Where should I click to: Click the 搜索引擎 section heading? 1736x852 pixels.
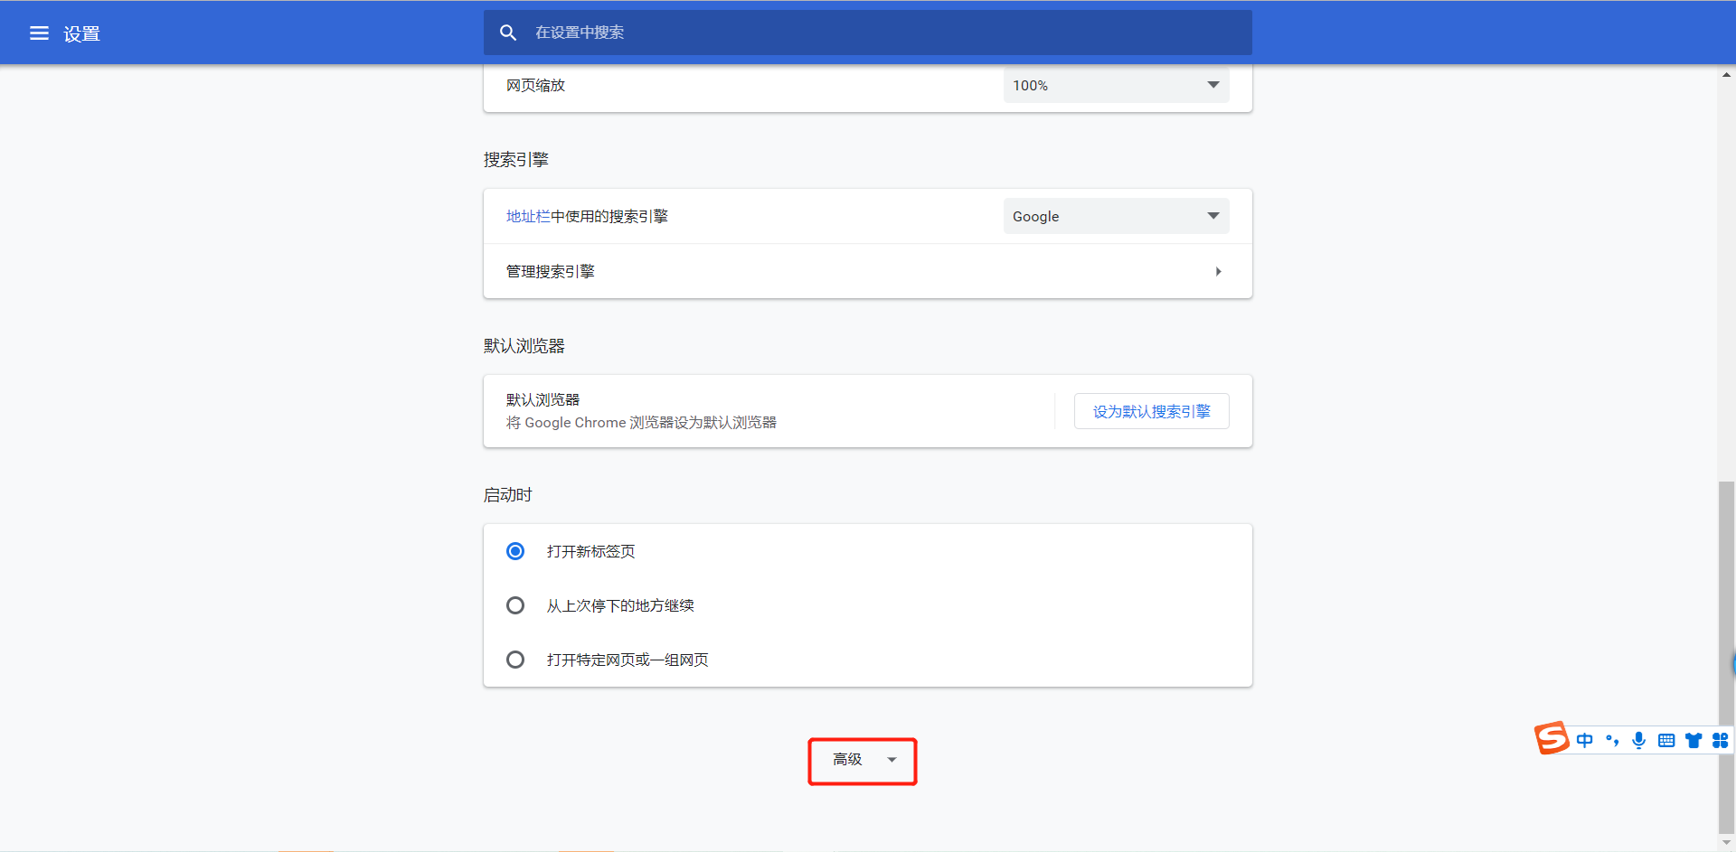516,160
